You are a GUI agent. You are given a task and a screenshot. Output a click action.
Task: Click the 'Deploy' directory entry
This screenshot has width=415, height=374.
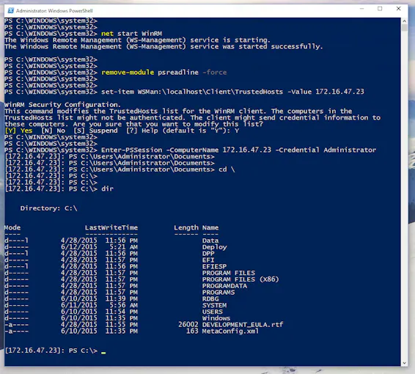tap(215, 247)
